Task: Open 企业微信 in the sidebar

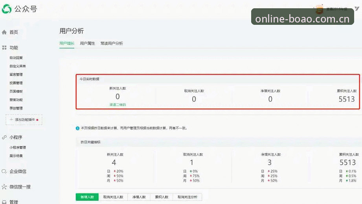Action: (18, 171)
